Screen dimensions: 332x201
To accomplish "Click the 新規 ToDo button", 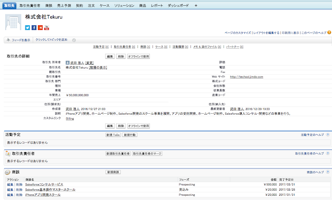I will 113,135.
